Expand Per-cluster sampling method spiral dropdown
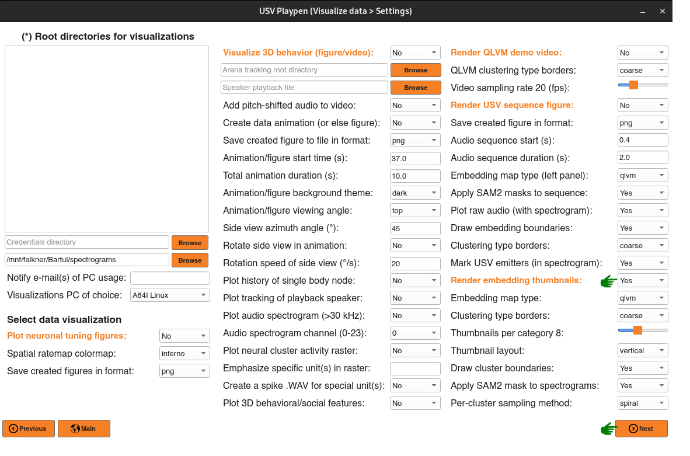Screen dimensions: 690x456 (x=643, y=403)
